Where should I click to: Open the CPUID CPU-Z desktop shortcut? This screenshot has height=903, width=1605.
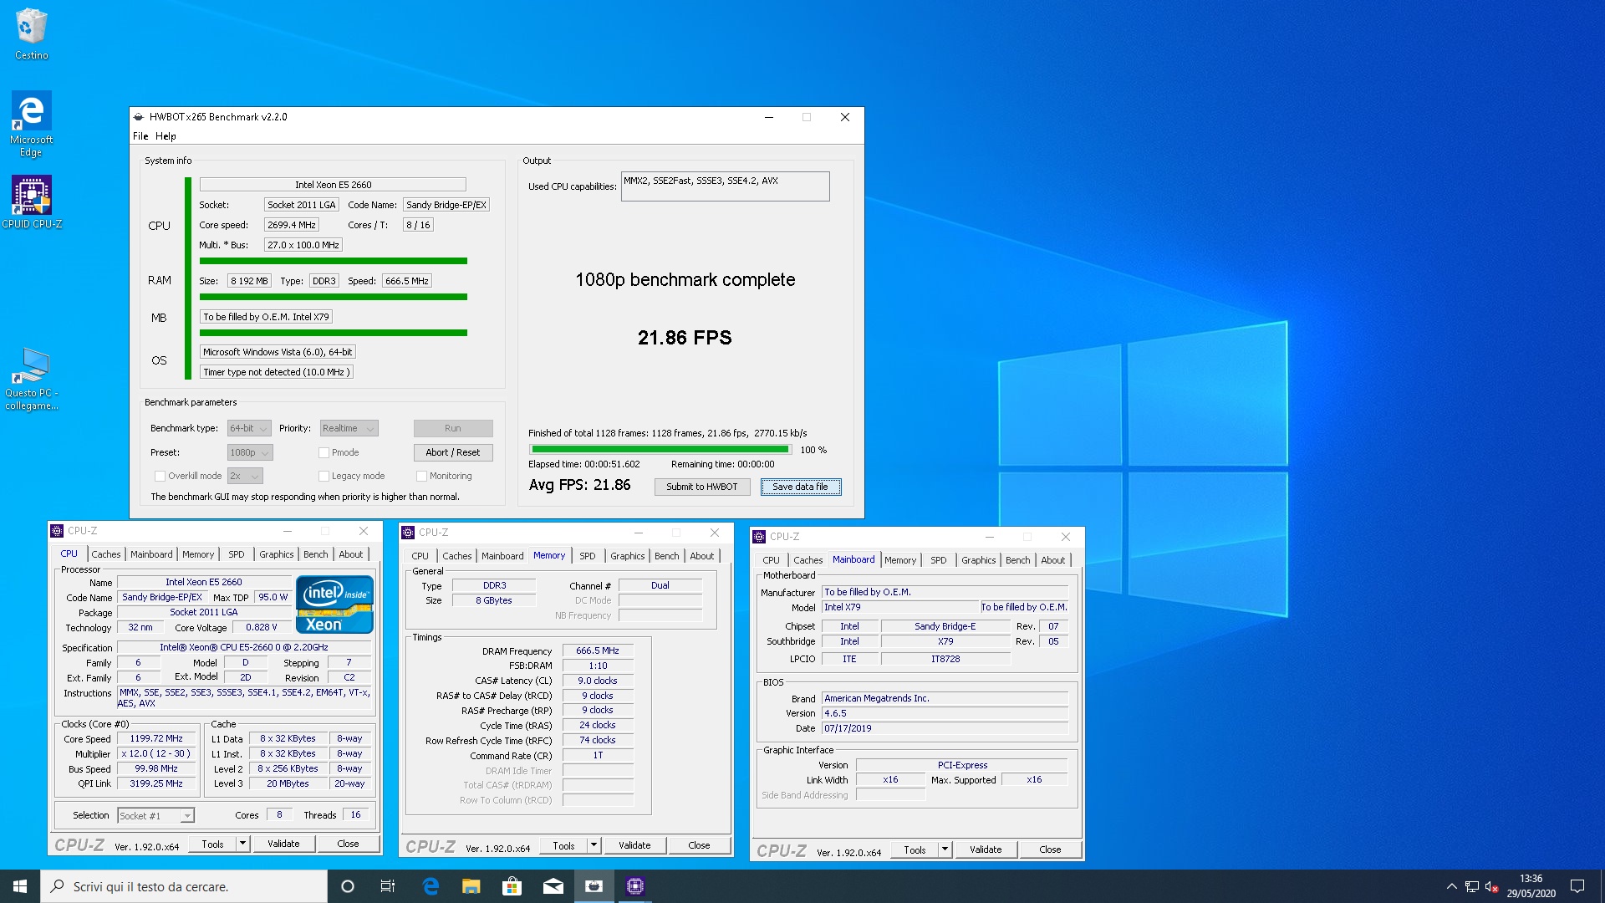32,202
